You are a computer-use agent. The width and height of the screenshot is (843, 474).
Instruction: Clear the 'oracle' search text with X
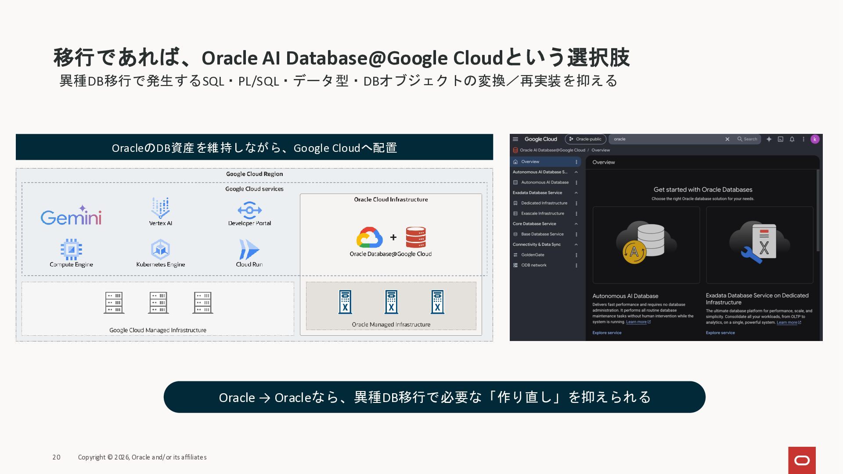[728, 139]
